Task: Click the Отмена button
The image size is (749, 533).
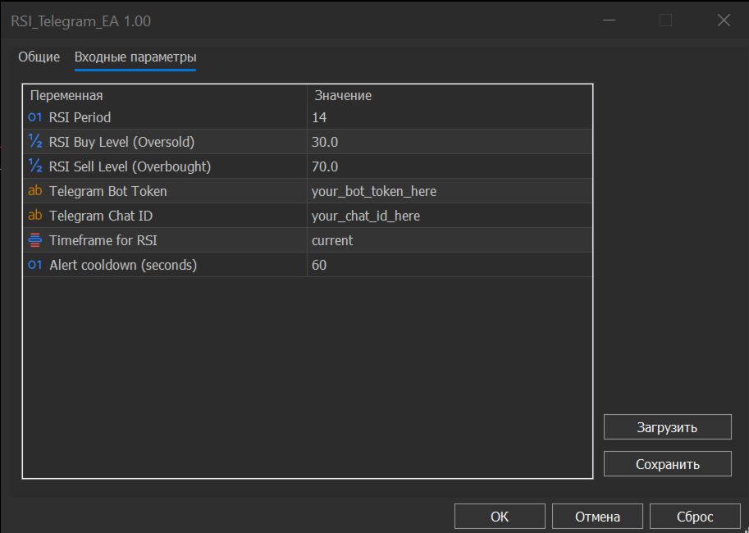Action: [x=597, y=517]
